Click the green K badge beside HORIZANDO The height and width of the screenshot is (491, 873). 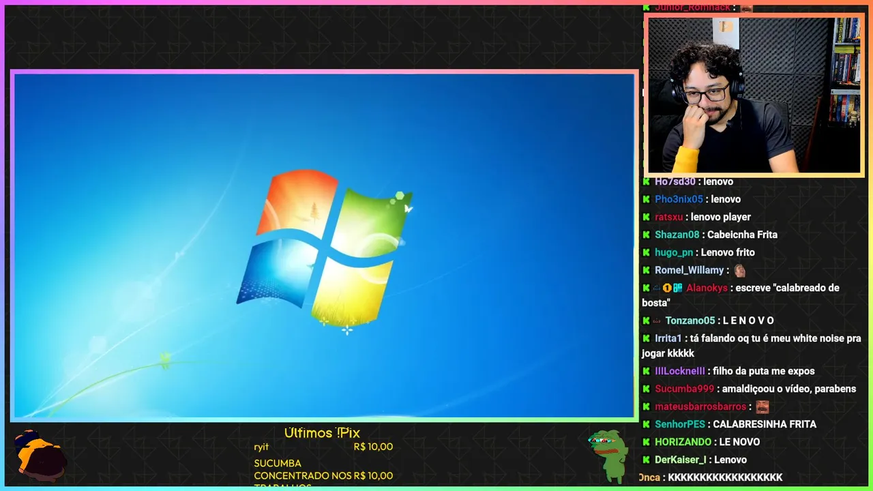tap(646, 442)
